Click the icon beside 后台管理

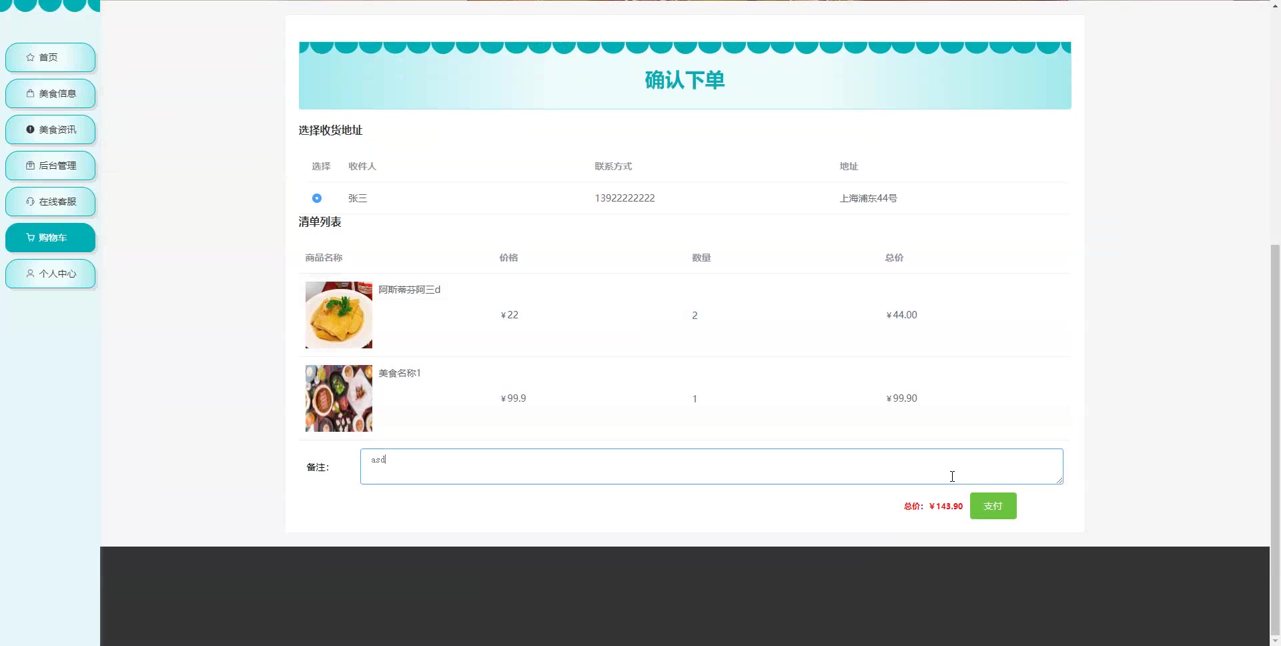[30, 166]
